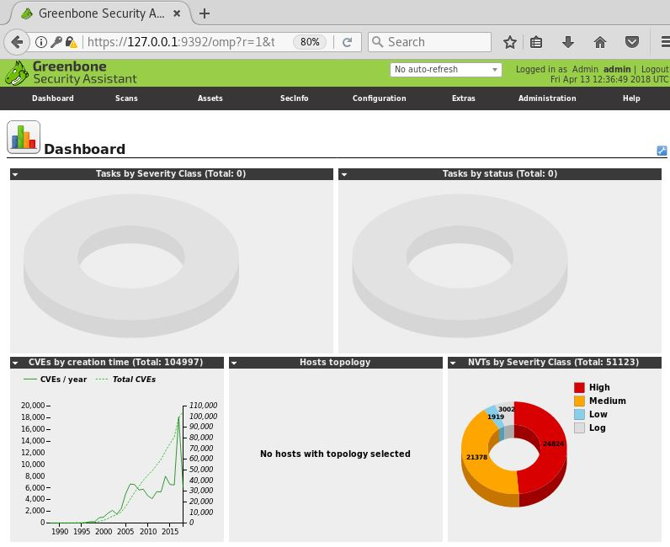670x547 pixels.
Task: Open dashboard edit mode with wrench icon
Action: pos(662,151)
